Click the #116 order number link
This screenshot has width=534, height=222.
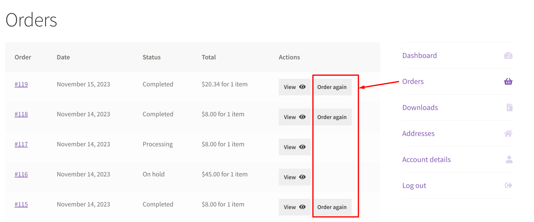[x=21, y=174]
